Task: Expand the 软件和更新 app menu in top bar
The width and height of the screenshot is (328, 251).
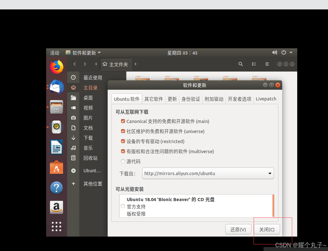Action: coord(83,53)
